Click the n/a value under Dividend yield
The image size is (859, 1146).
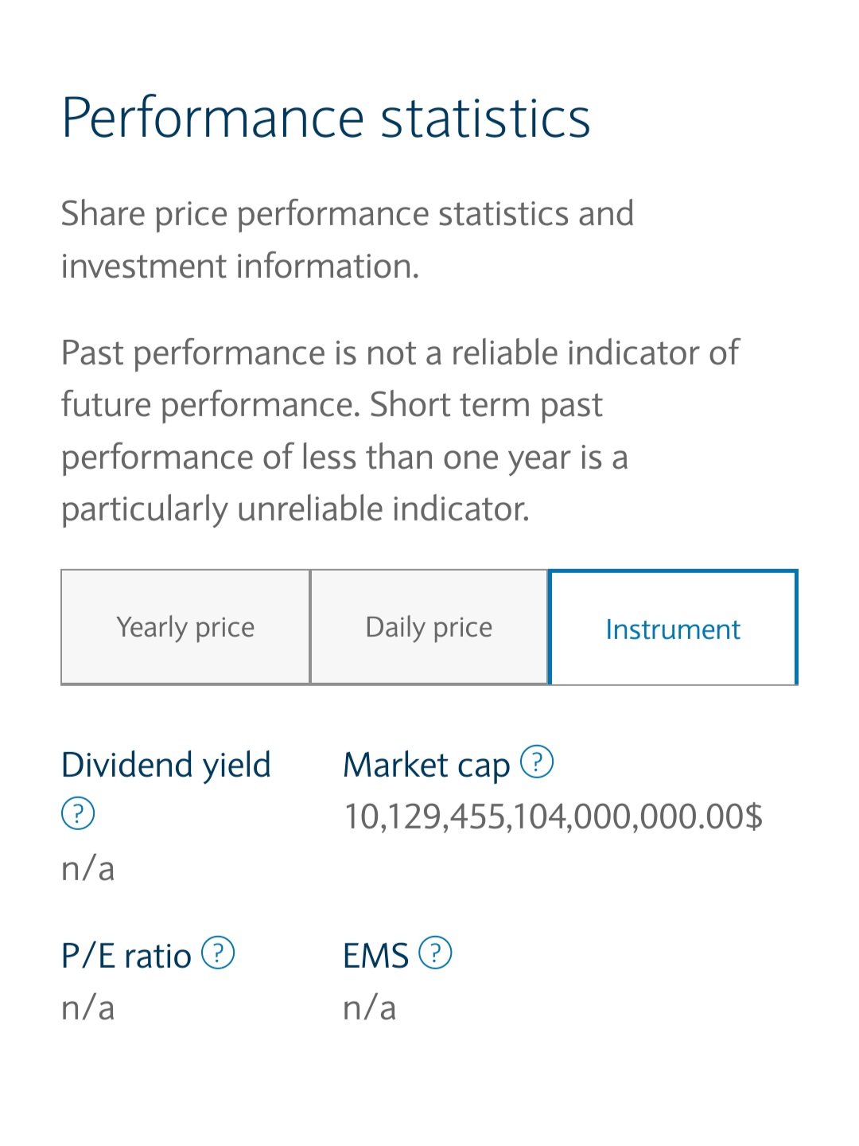pyautogui.click(x=88, y=867)
